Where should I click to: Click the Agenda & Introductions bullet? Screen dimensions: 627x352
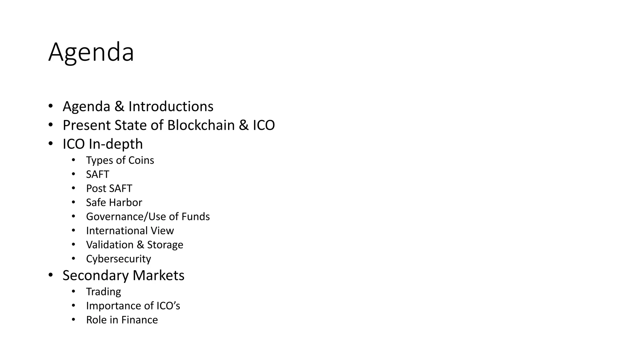point(138,106)
